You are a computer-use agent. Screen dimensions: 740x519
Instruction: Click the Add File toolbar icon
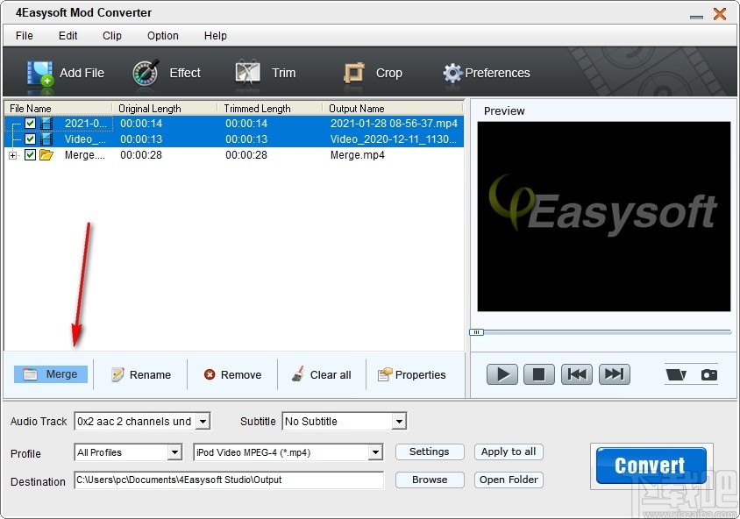coord(41,73)
